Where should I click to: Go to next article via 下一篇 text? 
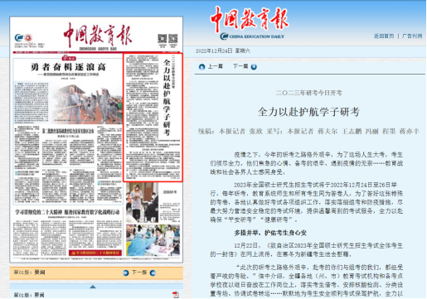click(x=240, y=66)
